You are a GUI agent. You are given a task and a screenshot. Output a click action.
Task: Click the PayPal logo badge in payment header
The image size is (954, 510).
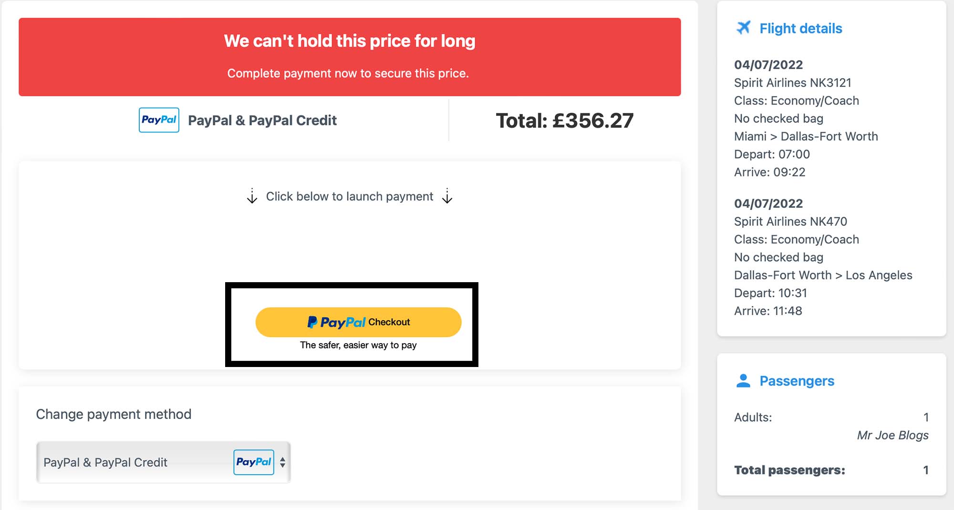(x=159, y=120)
